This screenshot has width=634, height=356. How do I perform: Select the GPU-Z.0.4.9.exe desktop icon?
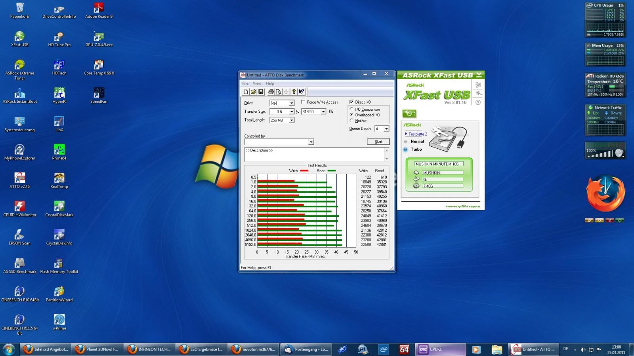click(99, 39)
